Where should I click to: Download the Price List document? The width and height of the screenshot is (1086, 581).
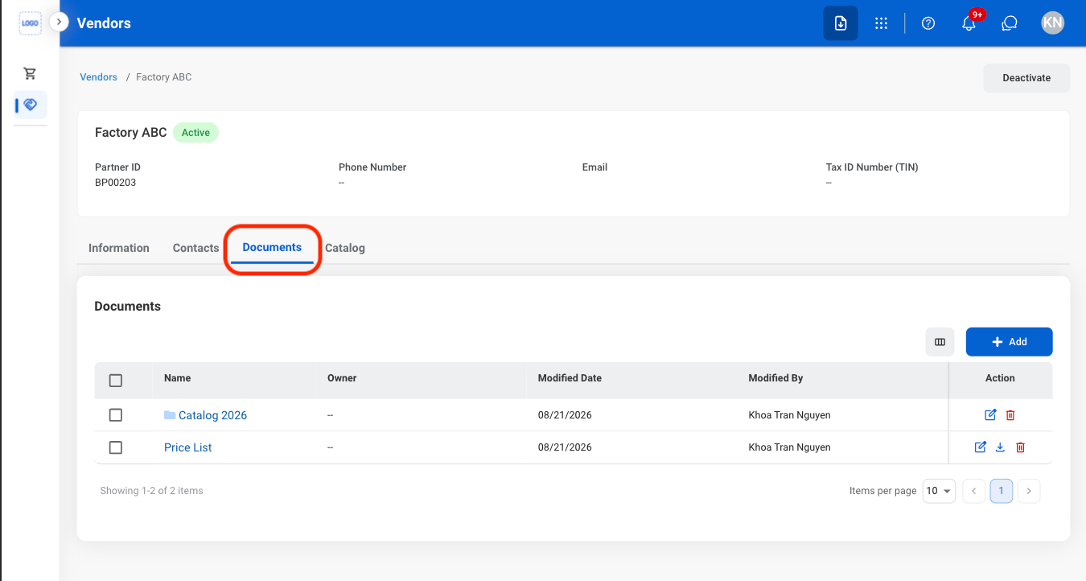(1000, 447)
